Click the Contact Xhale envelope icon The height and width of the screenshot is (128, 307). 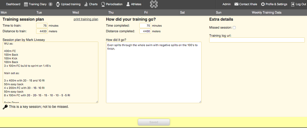236,4
